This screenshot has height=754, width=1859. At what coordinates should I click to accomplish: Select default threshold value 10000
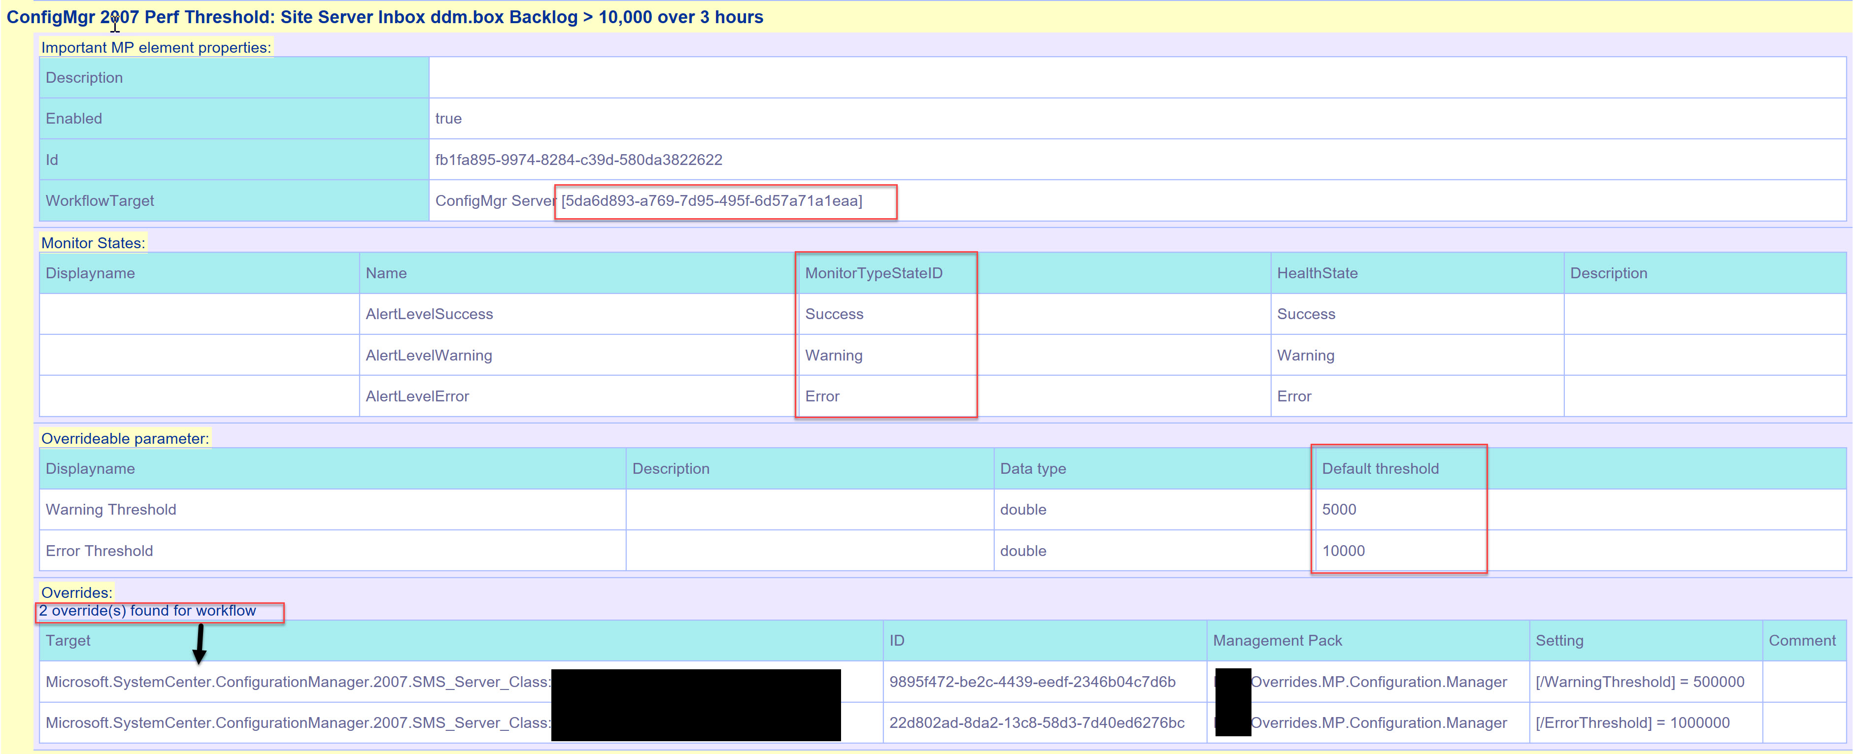(x=1343, y=551)
